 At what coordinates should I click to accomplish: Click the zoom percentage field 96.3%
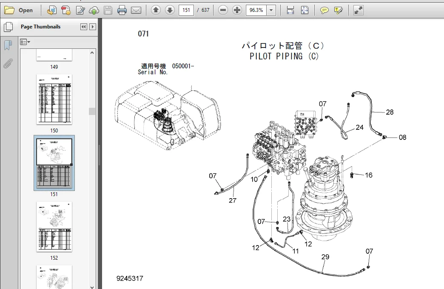point(256,10)
